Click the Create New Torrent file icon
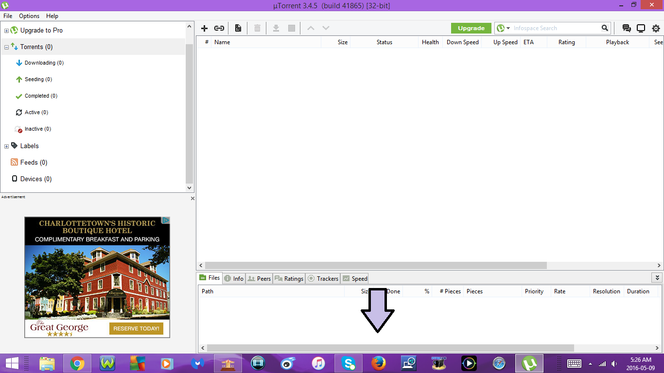664x373 pixels. [238, 28]
